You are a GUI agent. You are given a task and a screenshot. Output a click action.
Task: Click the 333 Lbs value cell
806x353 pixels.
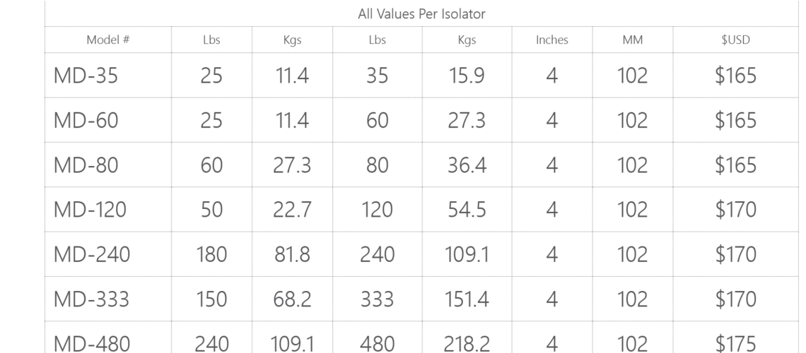pos(378,299)
